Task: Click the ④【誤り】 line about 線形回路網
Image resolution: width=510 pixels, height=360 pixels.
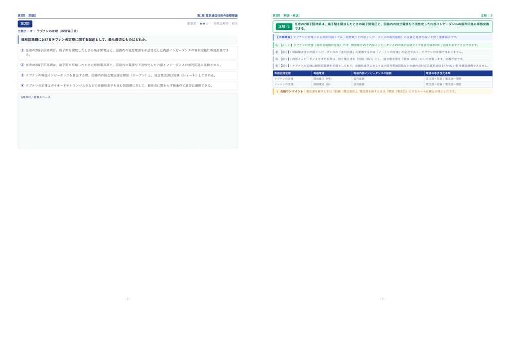Action: tap(382, 66)
